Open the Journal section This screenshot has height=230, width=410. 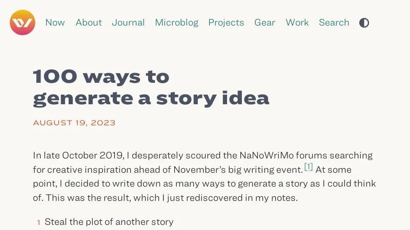tap(128, 22)
